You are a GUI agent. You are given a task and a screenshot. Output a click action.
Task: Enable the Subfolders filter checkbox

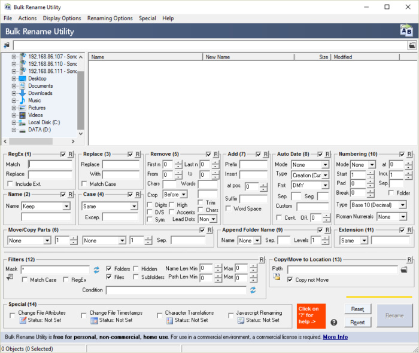click(x=136, y=277)
